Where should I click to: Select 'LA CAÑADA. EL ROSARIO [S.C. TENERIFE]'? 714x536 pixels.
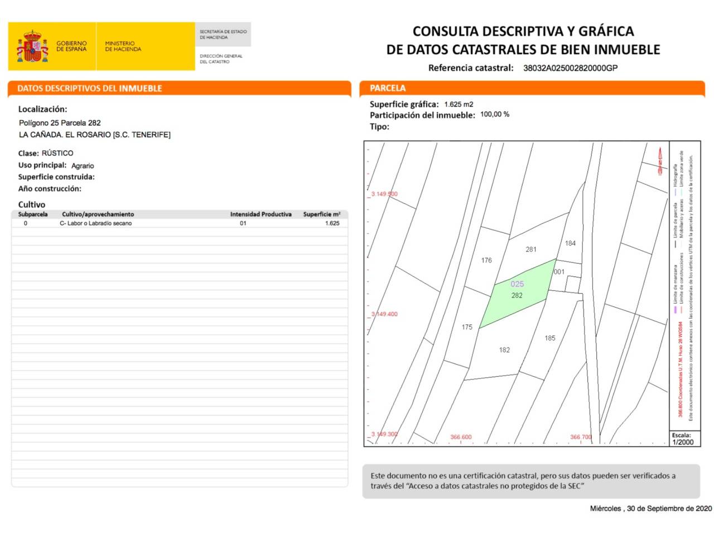pos(95,135)
